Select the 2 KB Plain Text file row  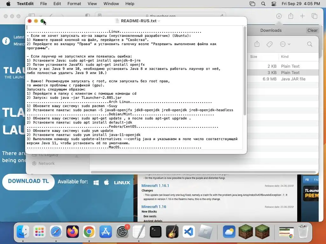(x=283, y=66)
